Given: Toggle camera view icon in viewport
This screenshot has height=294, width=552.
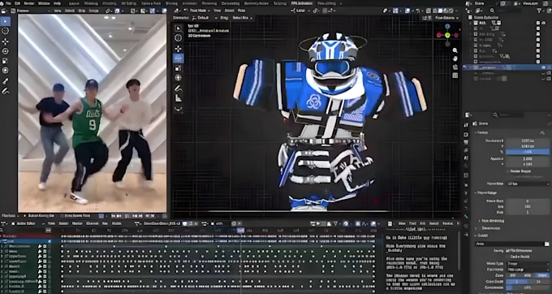Looking at the screenshot, I should pyautogui.click(x=455, y=67).
